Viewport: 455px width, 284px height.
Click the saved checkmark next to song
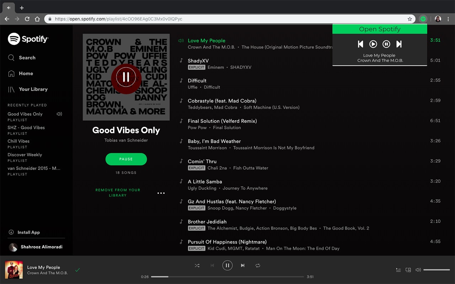pos(77,270)
